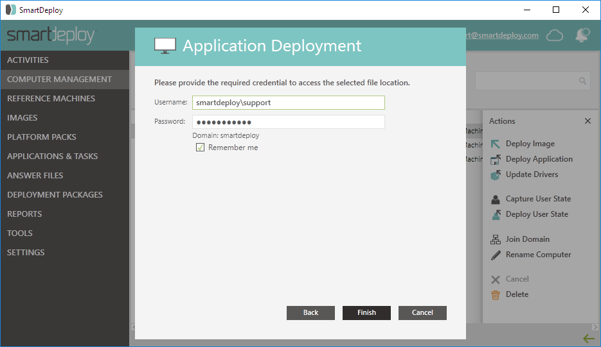
Task: Click the green back arrow icon
Action: click(589, 339)
